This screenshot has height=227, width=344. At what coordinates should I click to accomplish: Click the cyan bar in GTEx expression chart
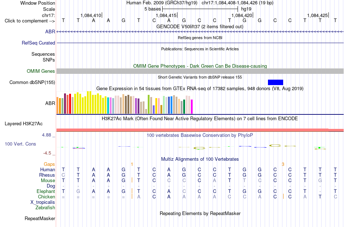108,105
